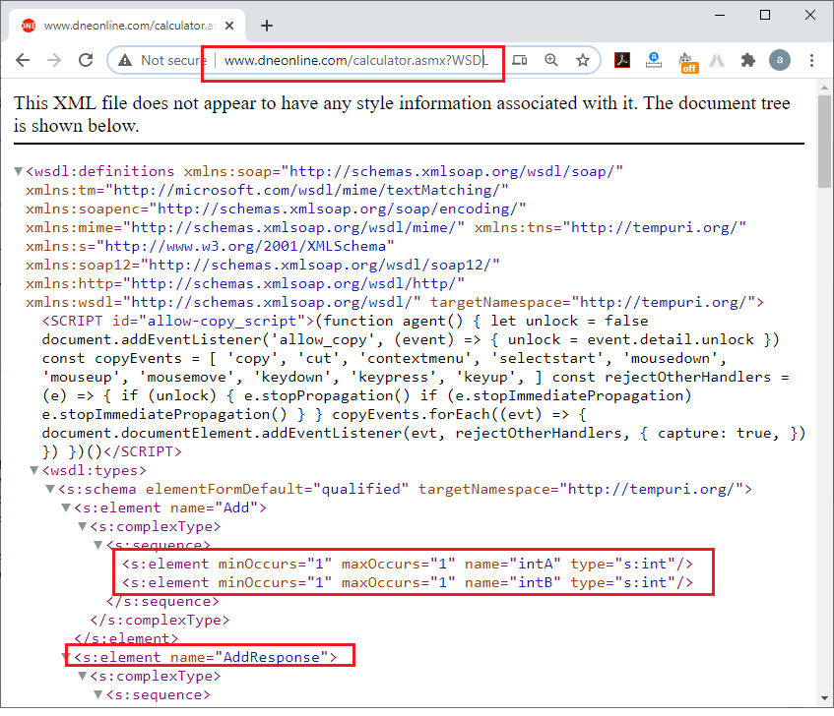Click the closing /s:complexType tag
The image size is (834, 716).
point(160,620)
